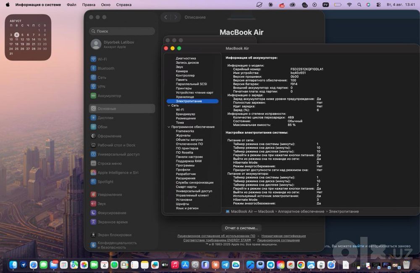420x273 pixels.
Task: Select Диагностика in System Information tree
Action: pyautogui.click(x=186, y=58)
